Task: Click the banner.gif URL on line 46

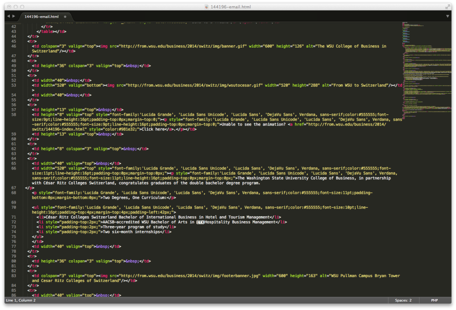Action: pos(183,46)
